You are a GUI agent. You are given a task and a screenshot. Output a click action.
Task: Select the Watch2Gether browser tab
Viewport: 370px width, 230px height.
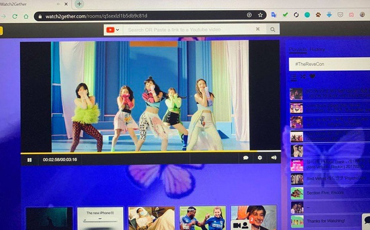(35, 4)
